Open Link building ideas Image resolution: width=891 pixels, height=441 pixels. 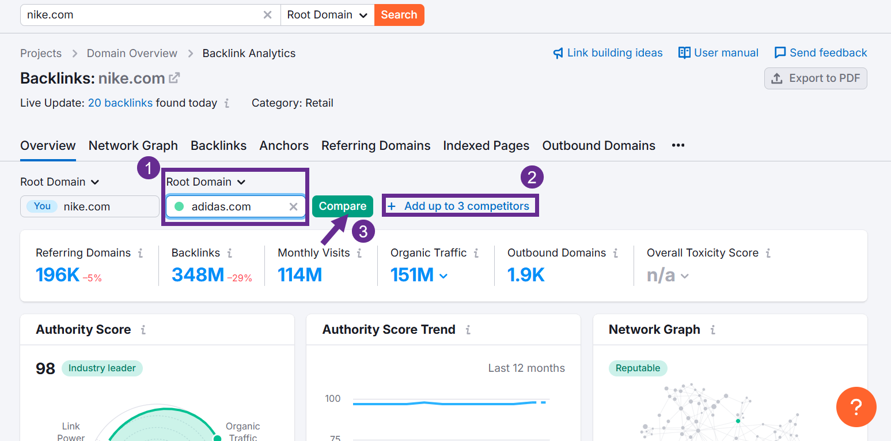(615, 53)
